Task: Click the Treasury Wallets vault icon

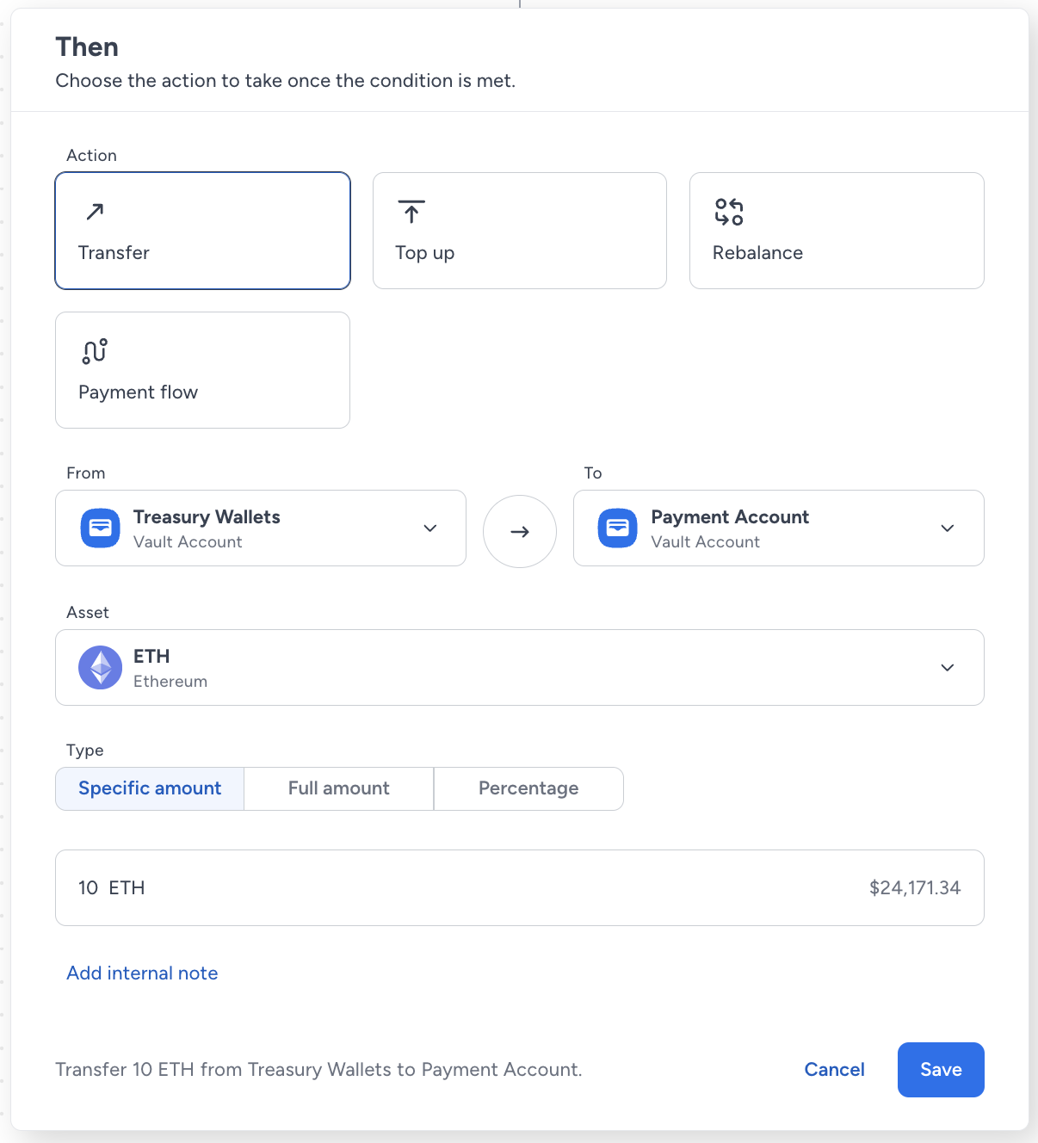Action: [x=101, y=528]
